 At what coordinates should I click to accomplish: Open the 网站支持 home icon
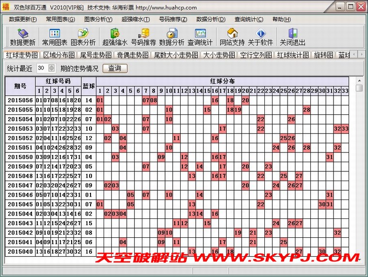pos(232,33)
